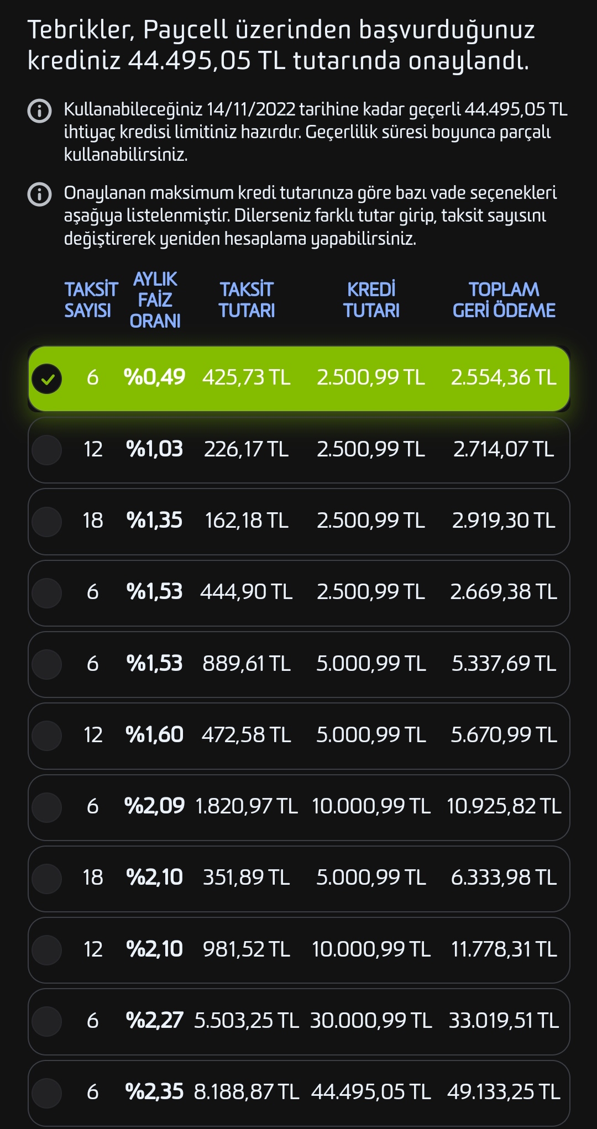Select 18 installments at %1,35 rate
The width and height of the screenshot is (597, 1129).
pyautogui.click(x=47, y=521)
